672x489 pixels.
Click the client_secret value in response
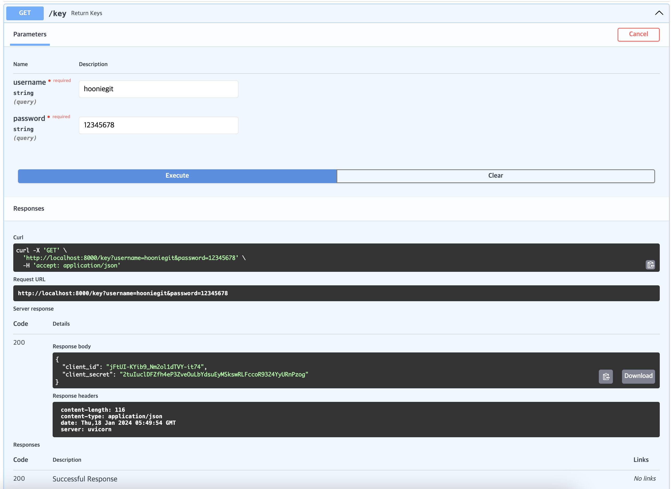(x=214, y=375)
